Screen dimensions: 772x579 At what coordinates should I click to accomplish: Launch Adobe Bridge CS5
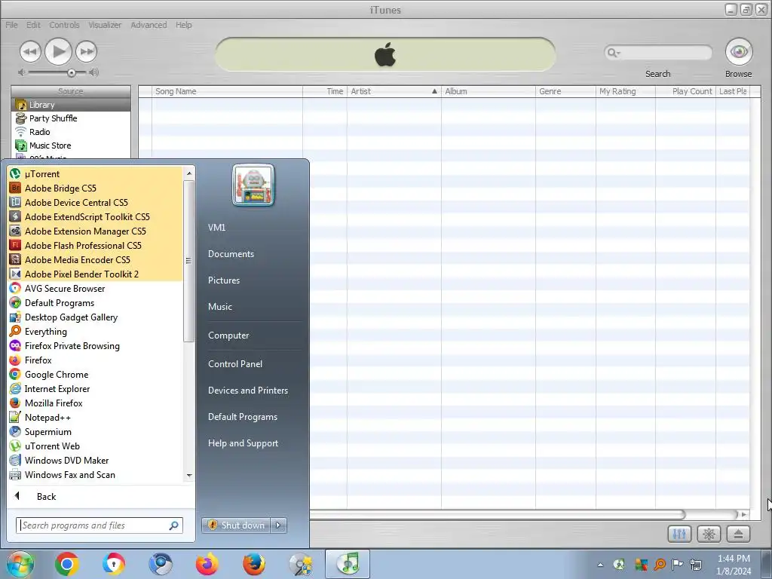click(96, 188)
